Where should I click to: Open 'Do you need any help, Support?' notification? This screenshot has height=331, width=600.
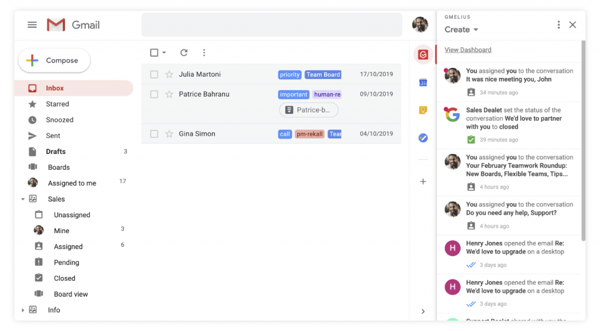pos(509,216)
